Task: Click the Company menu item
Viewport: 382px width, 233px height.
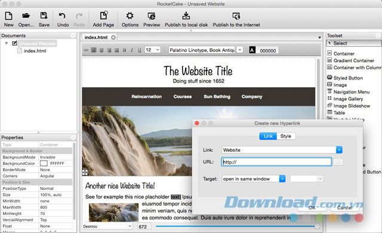Action: 252,97
